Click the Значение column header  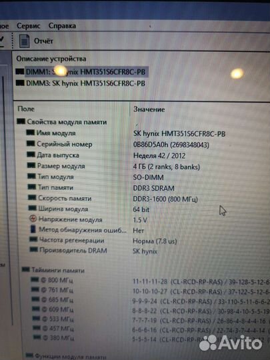[149, 109]
